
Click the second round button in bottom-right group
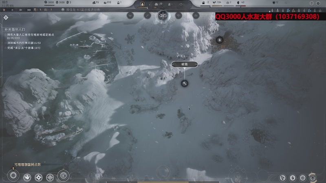click(x=293, y=178)
